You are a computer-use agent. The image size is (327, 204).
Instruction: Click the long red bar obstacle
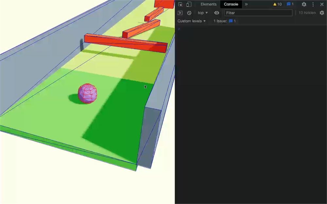point(126,43)
